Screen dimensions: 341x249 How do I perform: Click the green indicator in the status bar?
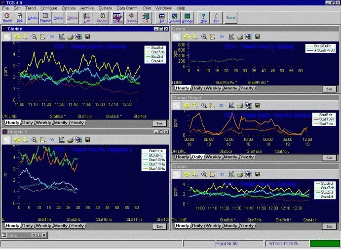pyautogui.click(x=325, y=244)
